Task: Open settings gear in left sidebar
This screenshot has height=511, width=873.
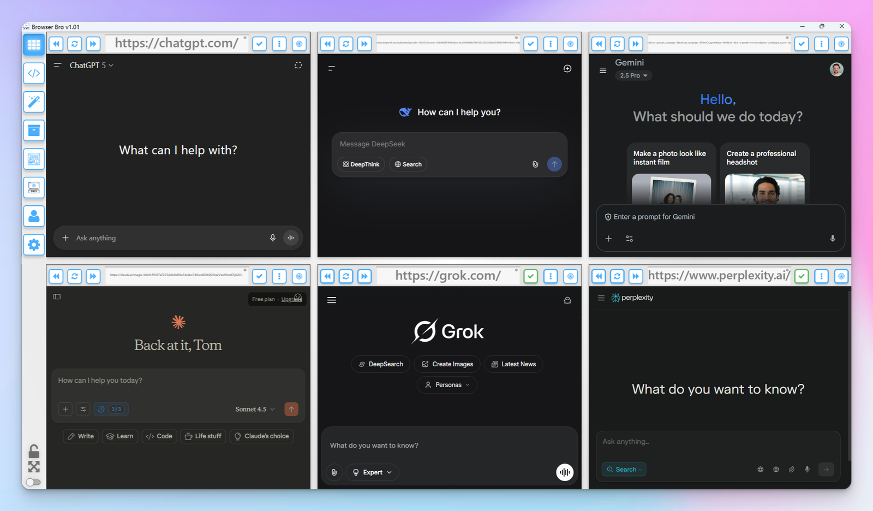Action: click(34, 245)
